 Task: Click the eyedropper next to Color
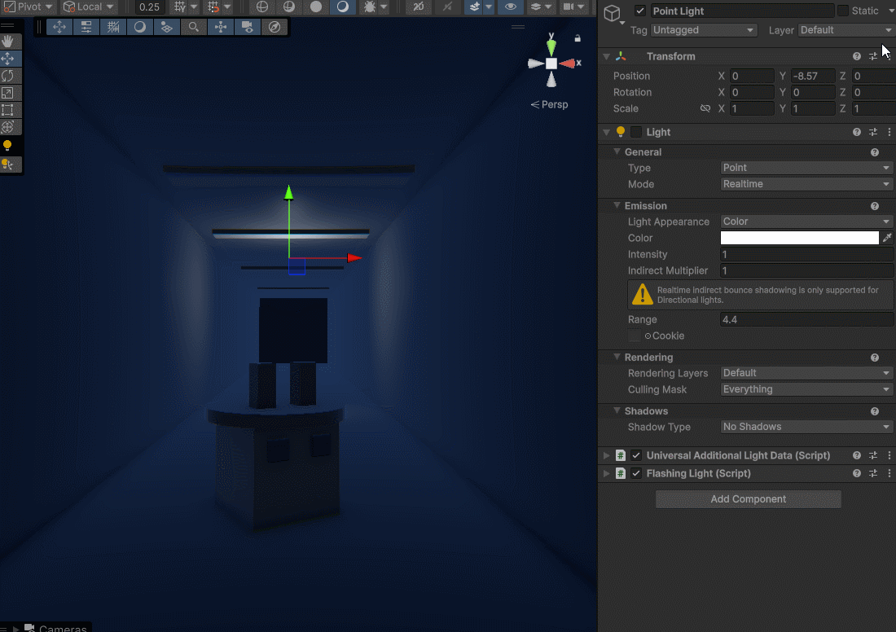(887, 238)
